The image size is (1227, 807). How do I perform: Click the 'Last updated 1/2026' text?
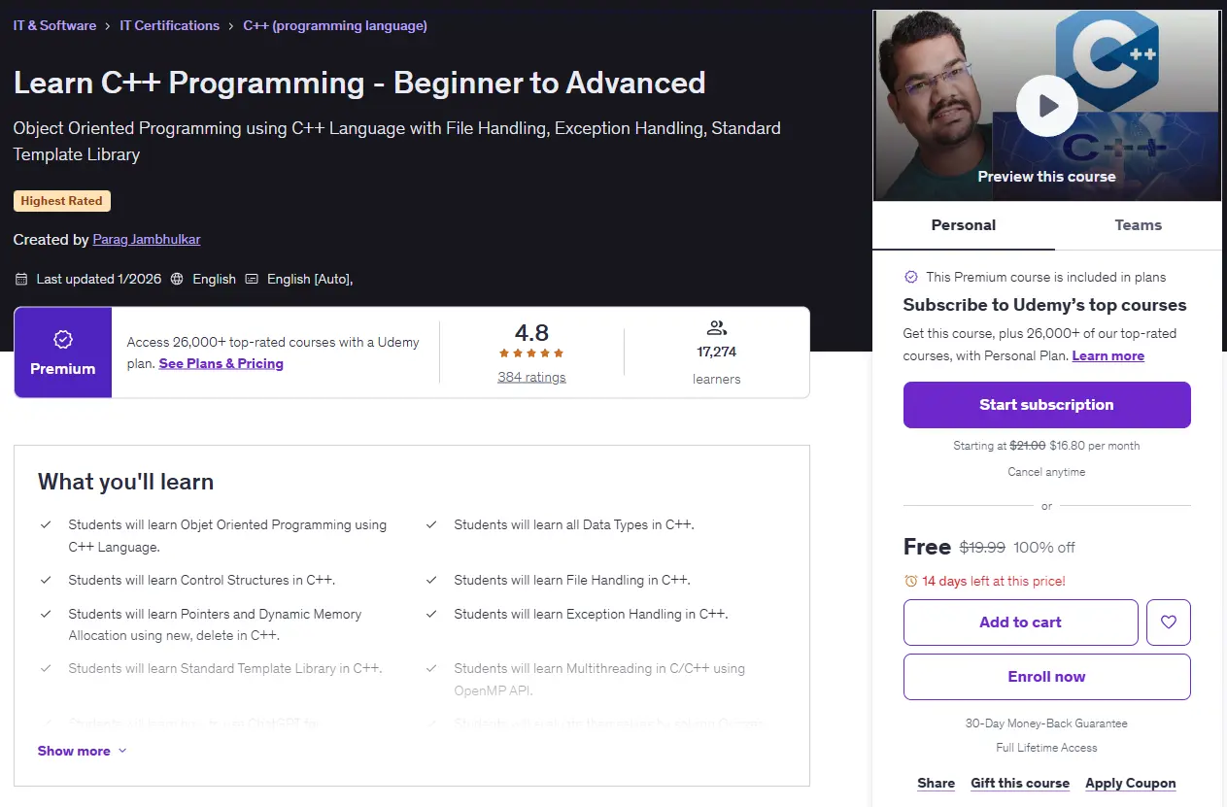click(x=98, y=279)
